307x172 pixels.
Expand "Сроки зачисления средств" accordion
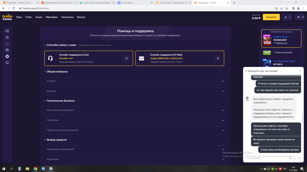point(135,130)
